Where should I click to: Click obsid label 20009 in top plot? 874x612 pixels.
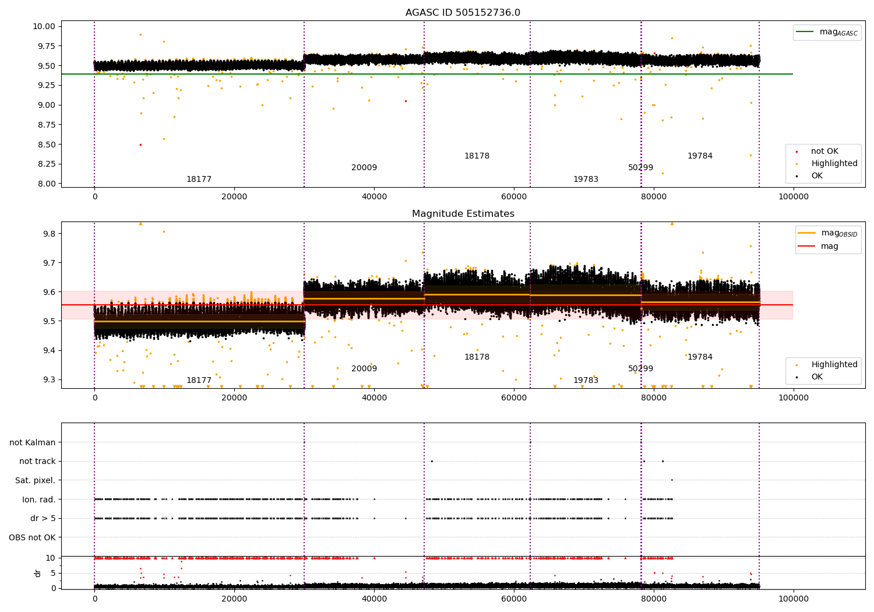pos(364,168)
